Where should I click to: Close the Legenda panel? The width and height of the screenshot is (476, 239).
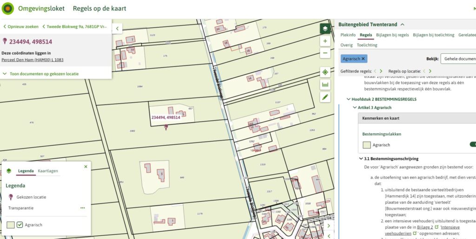86,167
